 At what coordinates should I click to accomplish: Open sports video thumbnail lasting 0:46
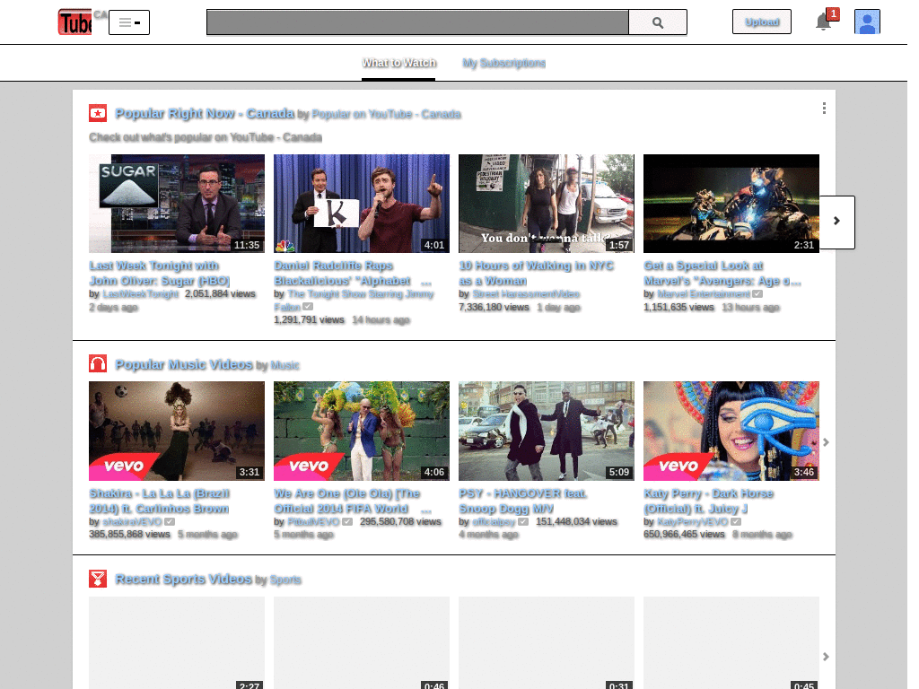362,642
